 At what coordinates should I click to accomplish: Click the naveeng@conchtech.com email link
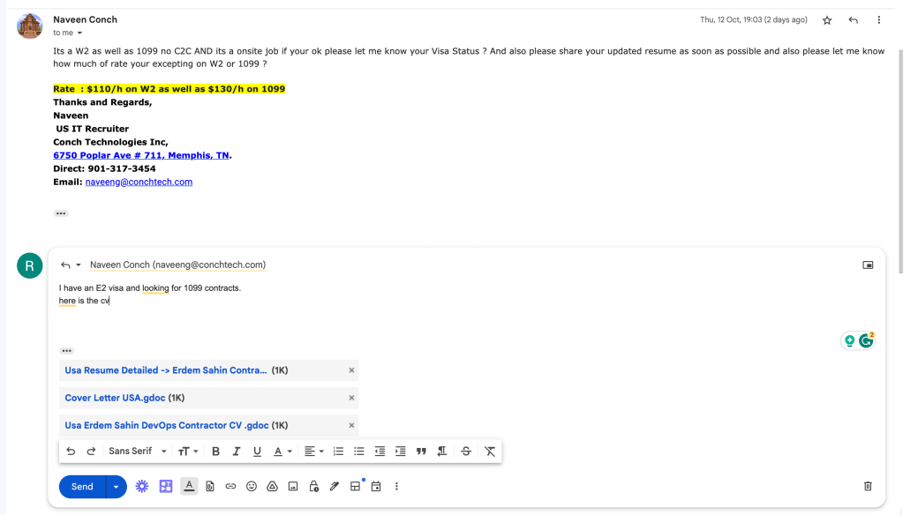click(x=139, y=182)
